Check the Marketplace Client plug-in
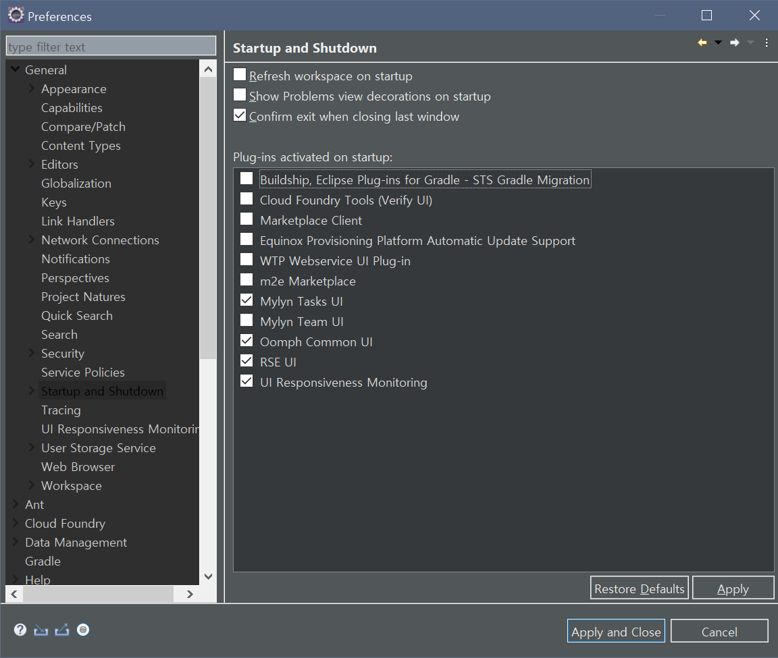The image size is (778, 658). 247,219
